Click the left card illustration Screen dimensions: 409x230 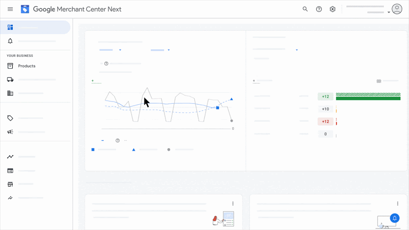tap(223, 219)
